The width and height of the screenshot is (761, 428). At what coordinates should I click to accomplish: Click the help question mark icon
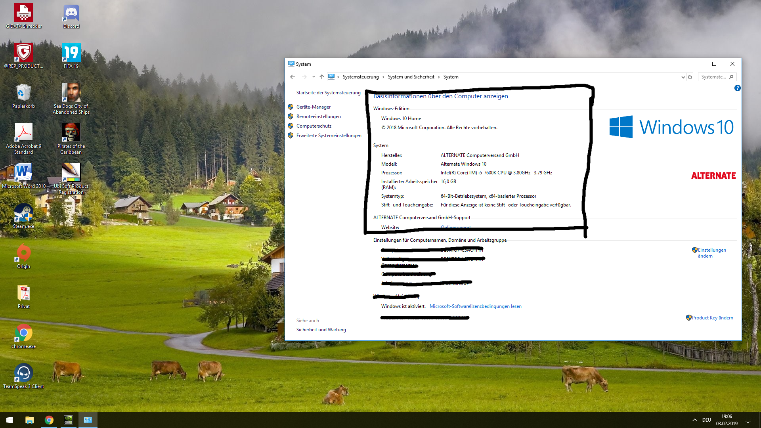click(737, 88)
